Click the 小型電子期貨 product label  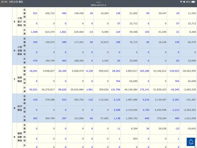click(x=19, y=22)
